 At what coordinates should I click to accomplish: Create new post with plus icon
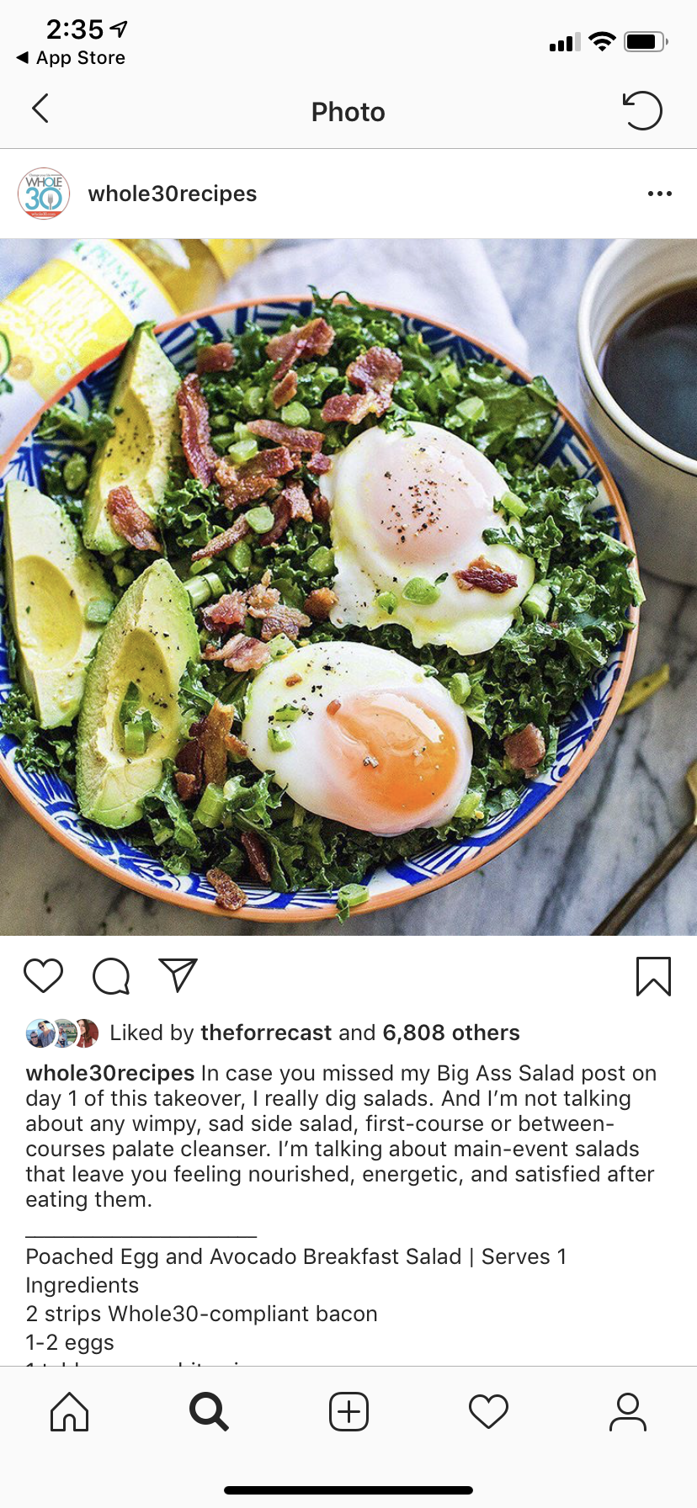348,1411
